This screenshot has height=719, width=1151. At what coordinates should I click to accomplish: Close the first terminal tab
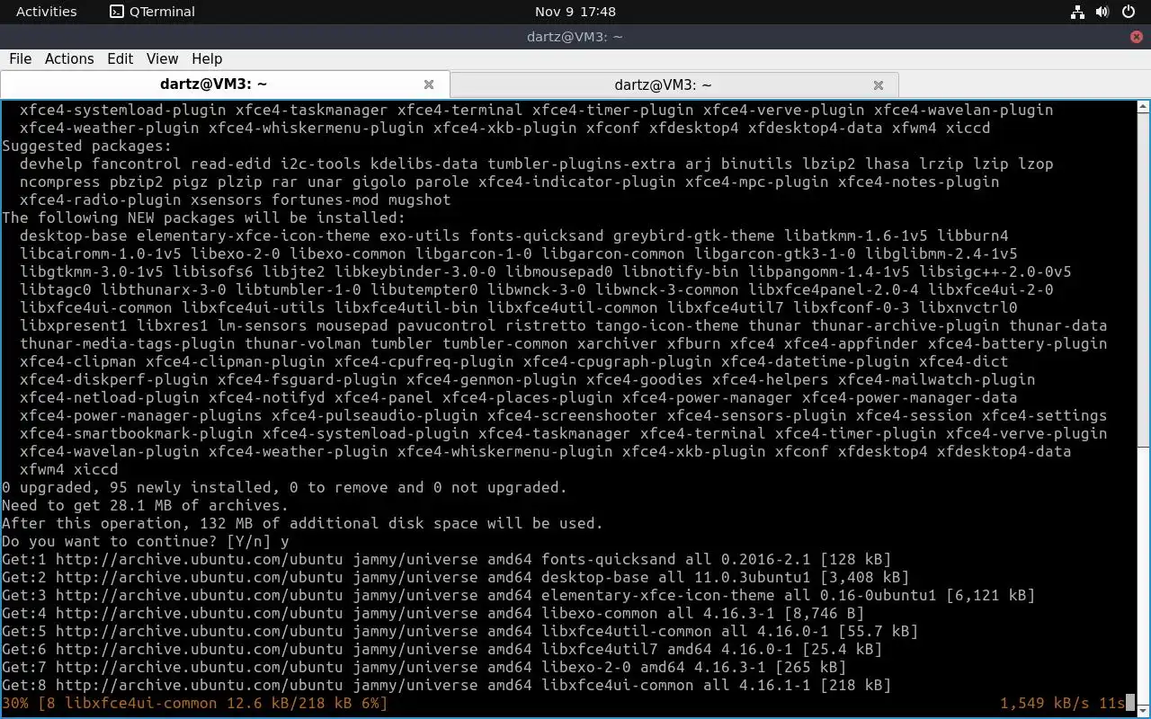coord(429,84)
